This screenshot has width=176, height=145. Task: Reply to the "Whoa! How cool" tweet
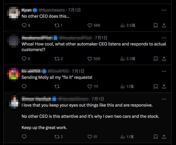click(x=24, y=59)
